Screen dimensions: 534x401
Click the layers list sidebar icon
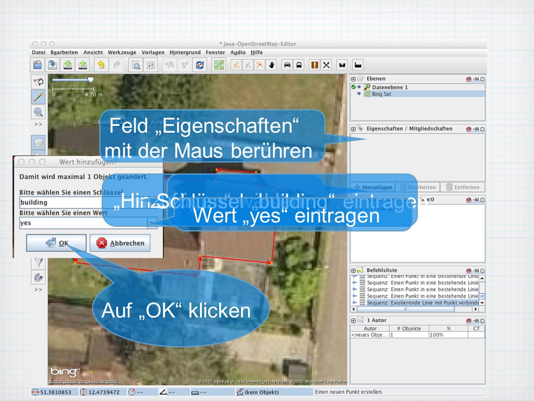(38, 143)
